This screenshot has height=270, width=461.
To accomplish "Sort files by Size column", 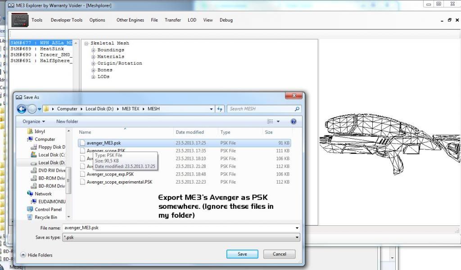I will pos(269,132).
